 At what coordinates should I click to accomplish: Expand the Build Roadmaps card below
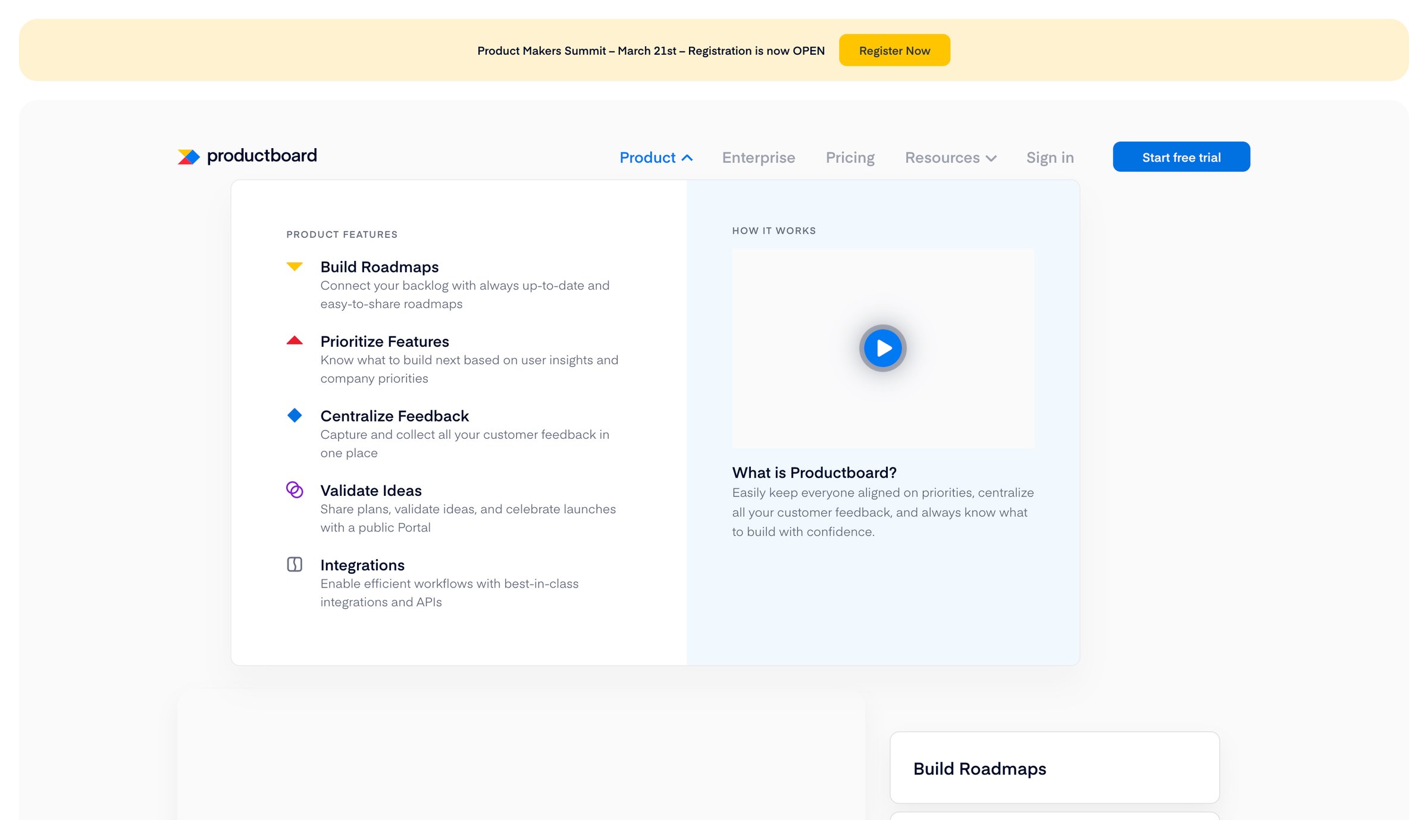(1054, 768)
